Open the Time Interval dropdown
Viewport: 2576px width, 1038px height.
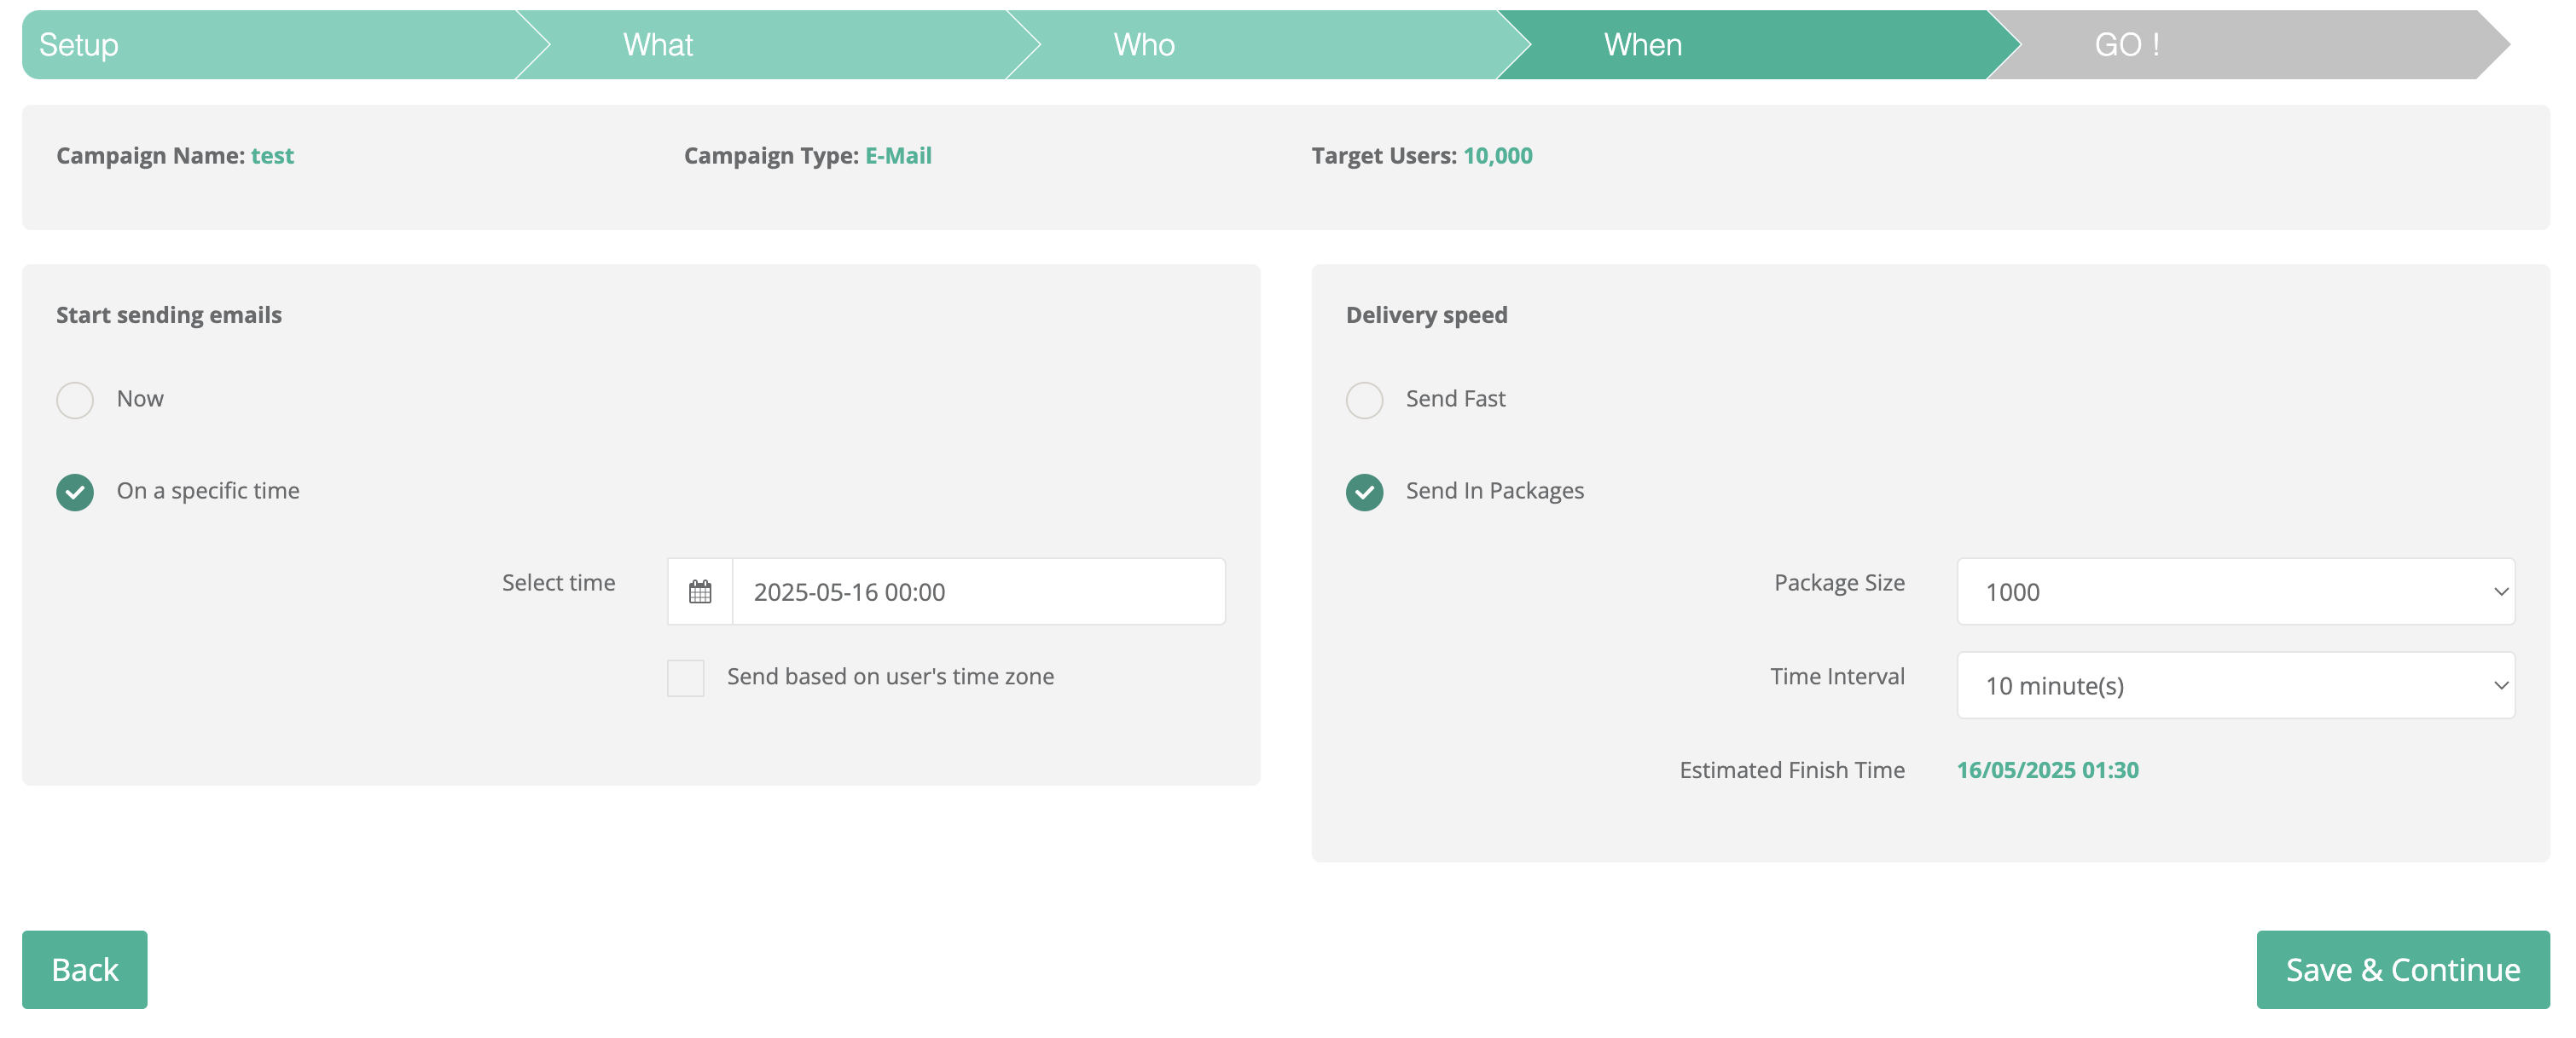click(x=2235, y=685)
